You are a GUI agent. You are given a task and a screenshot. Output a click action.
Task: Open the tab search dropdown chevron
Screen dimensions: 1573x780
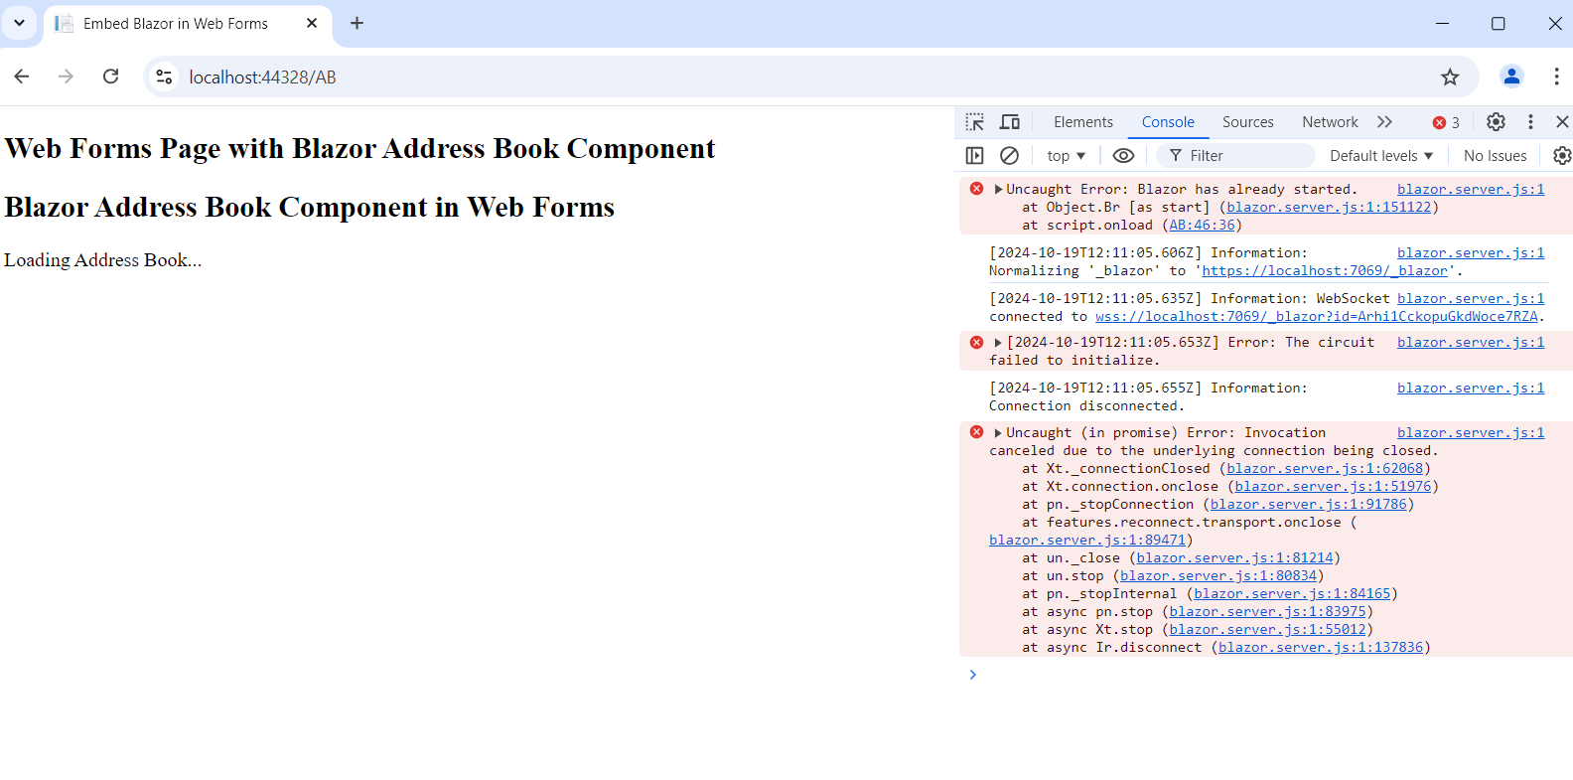19,23
